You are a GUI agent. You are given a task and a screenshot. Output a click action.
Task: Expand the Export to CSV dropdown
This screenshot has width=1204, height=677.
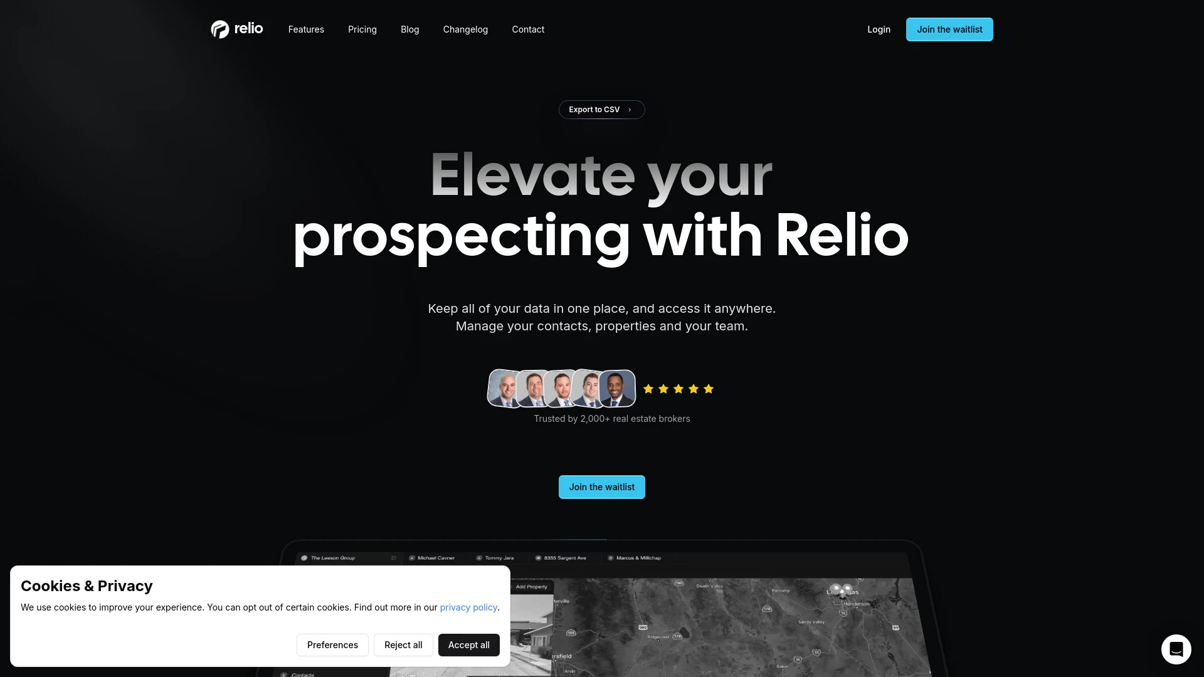click(601, 109)
